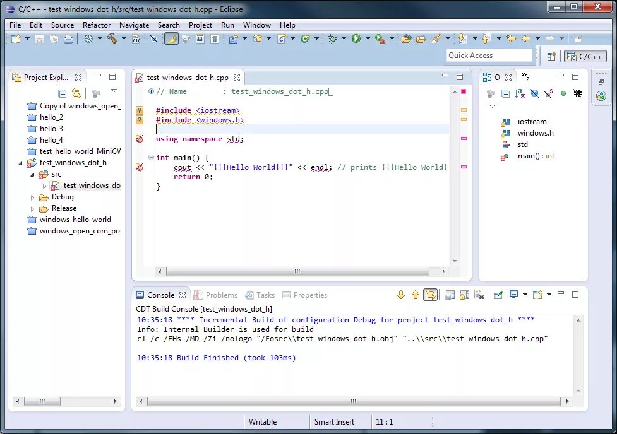Click the Previous Annotation up-arrow icon
Screen dimensions: 617x434
(486, 38)
